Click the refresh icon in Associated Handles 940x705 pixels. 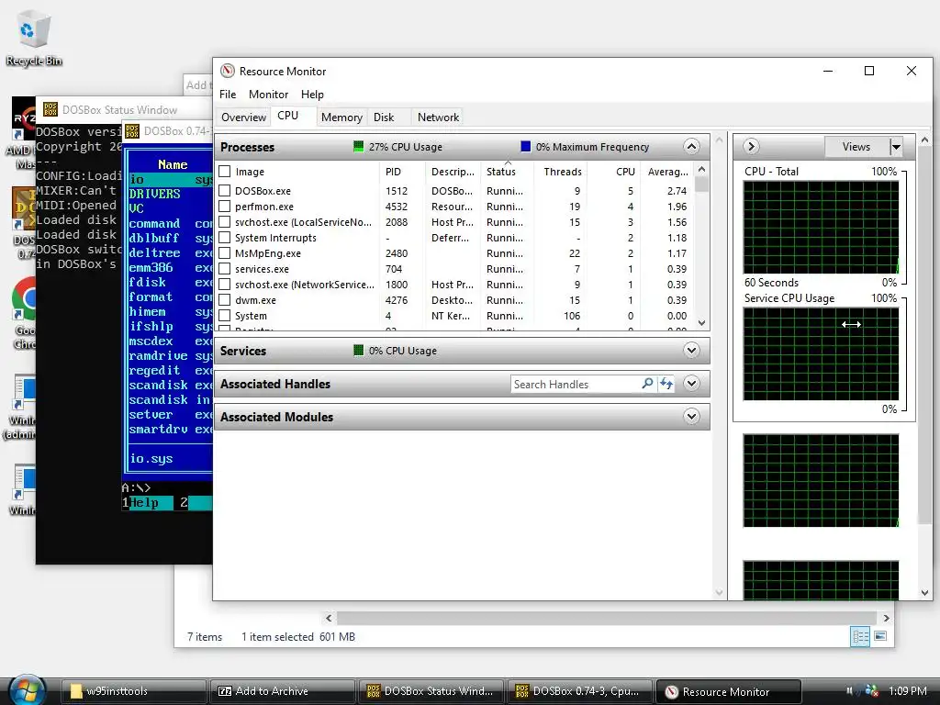point(666,384)
